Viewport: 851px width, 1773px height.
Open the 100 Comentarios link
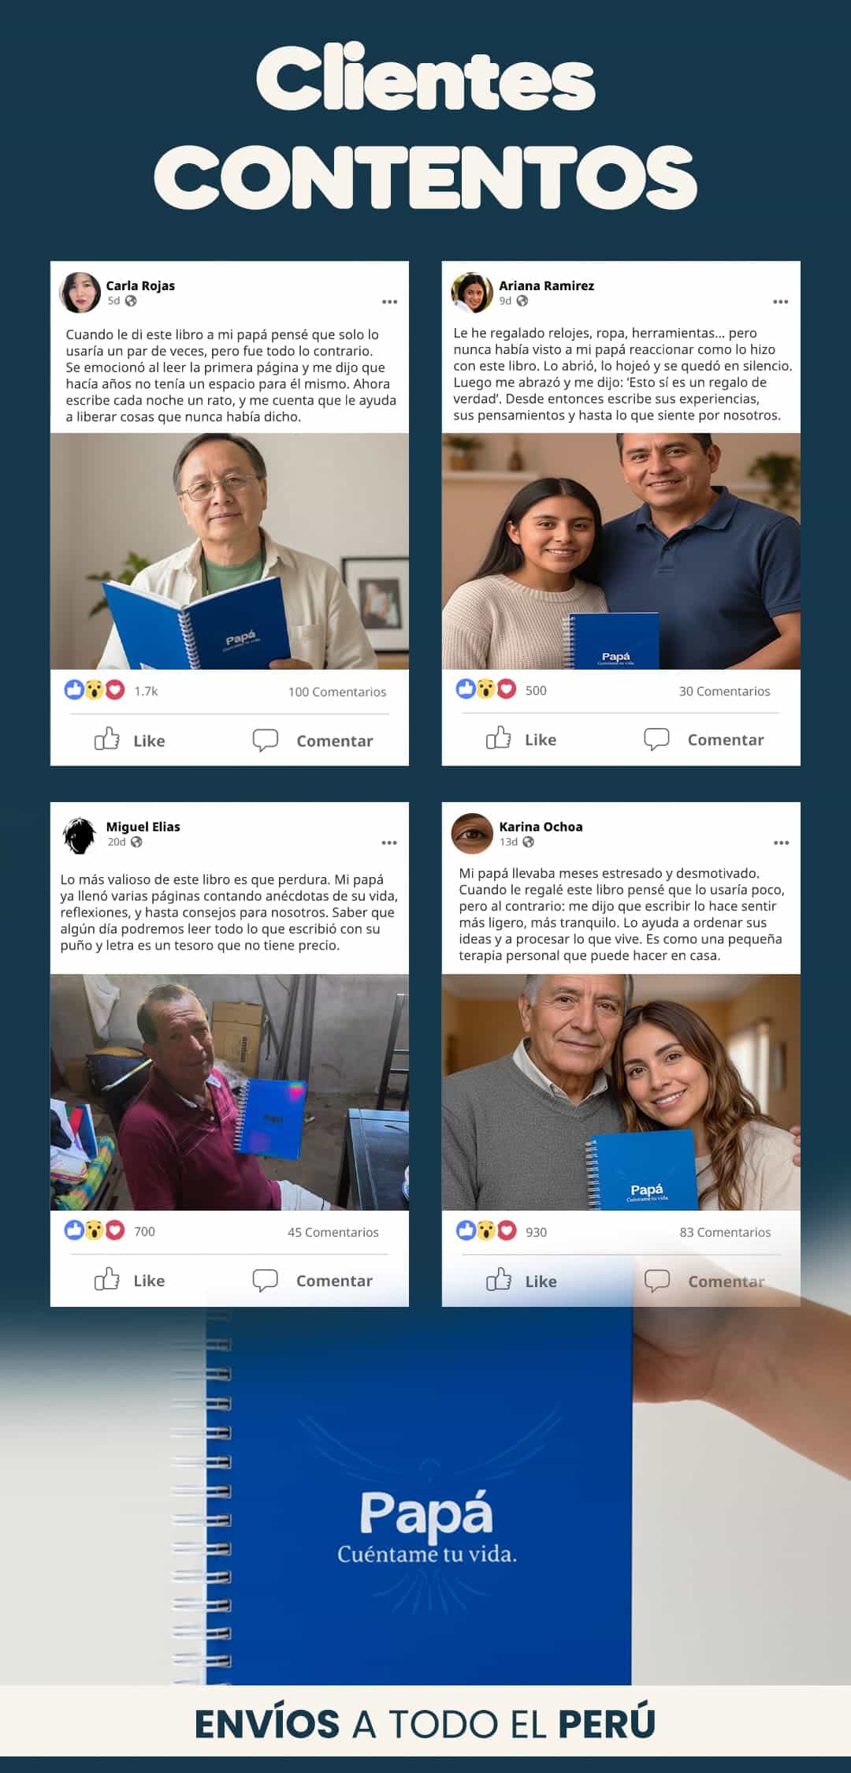337,692
